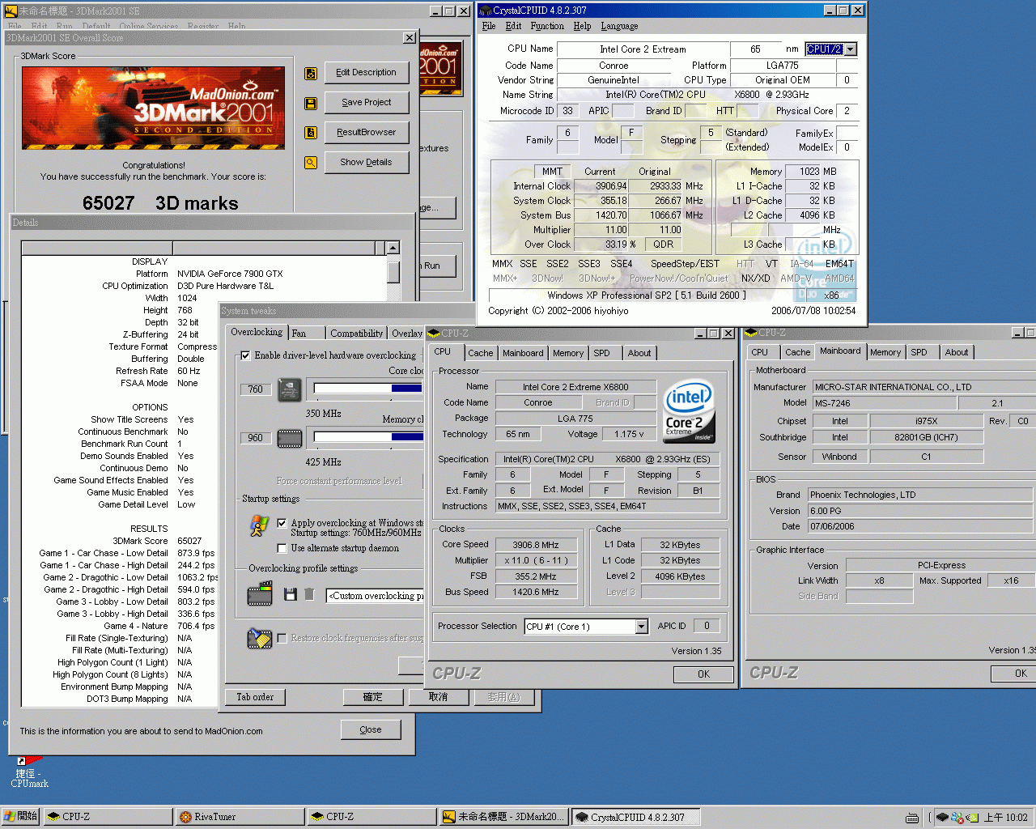The image size is (1036, 829).
Task: Click the keyboard icon in the system tray
Action: (912, 818)
